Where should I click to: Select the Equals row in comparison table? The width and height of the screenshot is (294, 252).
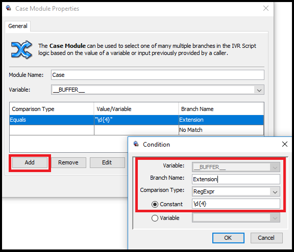click(x=136, y=120)
